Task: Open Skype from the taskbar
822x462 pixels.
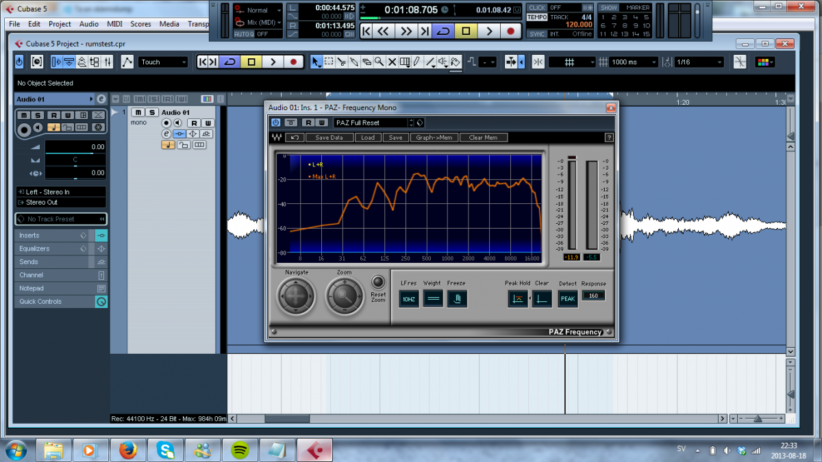Action: point(165,450)
